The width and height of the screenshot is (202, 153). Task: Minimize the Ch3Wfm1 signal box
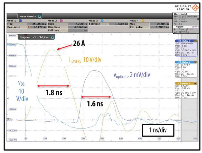(195, 62)
